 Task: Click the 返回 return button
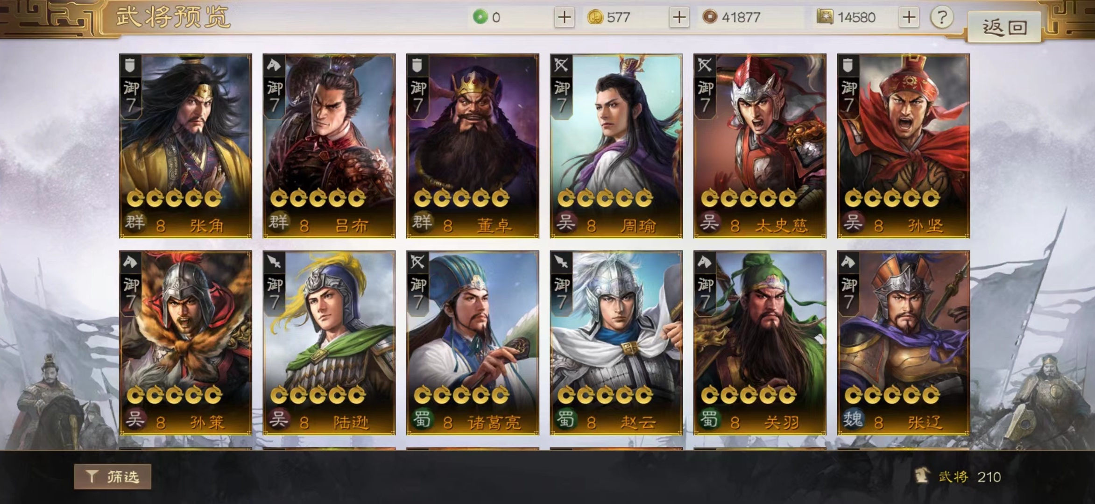pos(1004,28)
